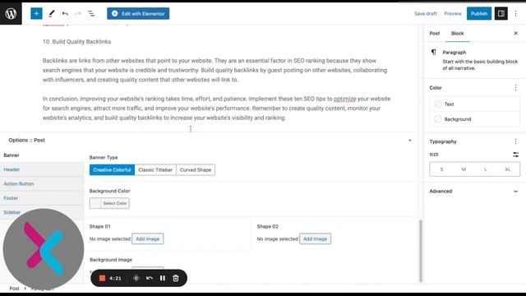
Task: Preview the post
Action: coord(453,14)
